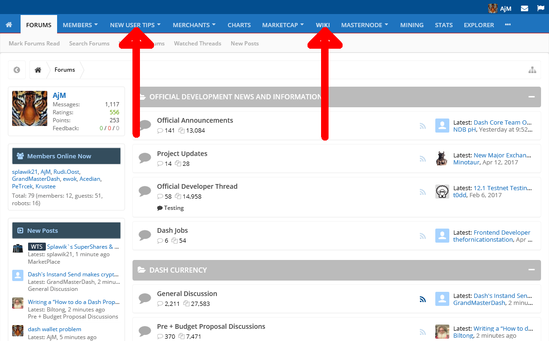Click RSS icon for Pre + Budget Proposal Discussions
This screenshot has width=549, height=341.
(x=423, y=332)
